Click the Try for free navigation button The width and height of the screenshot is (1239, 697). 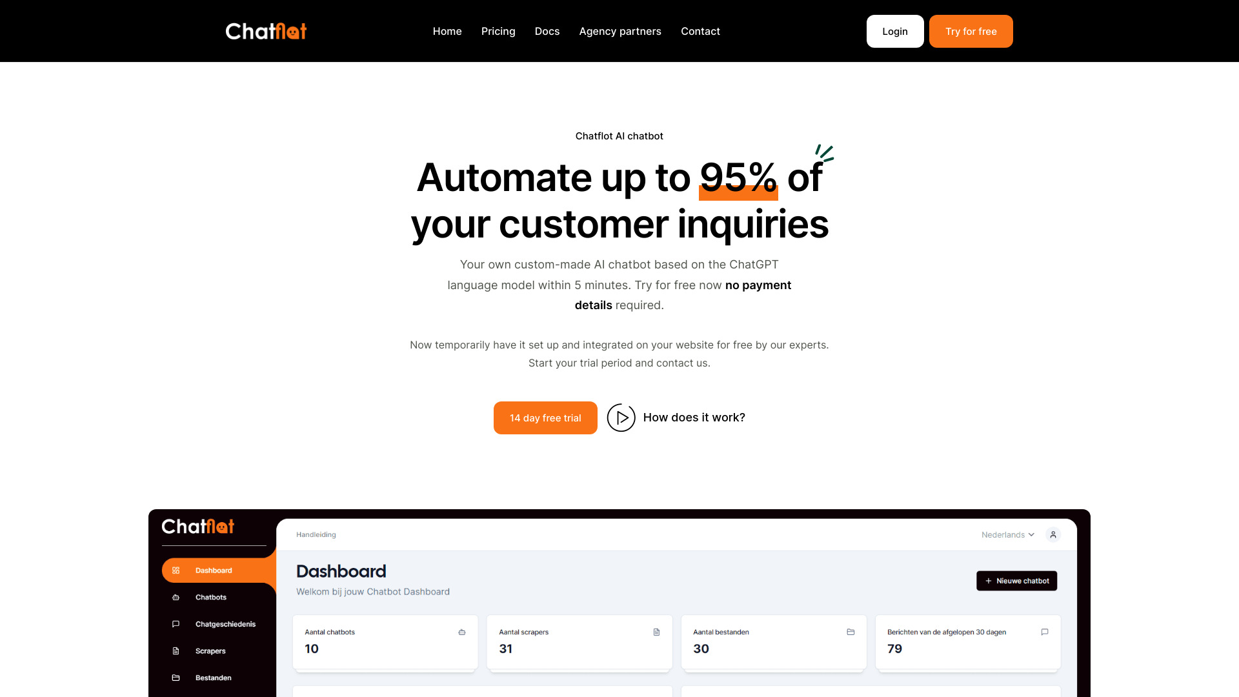pyautogui.click(x=971, y=30)
